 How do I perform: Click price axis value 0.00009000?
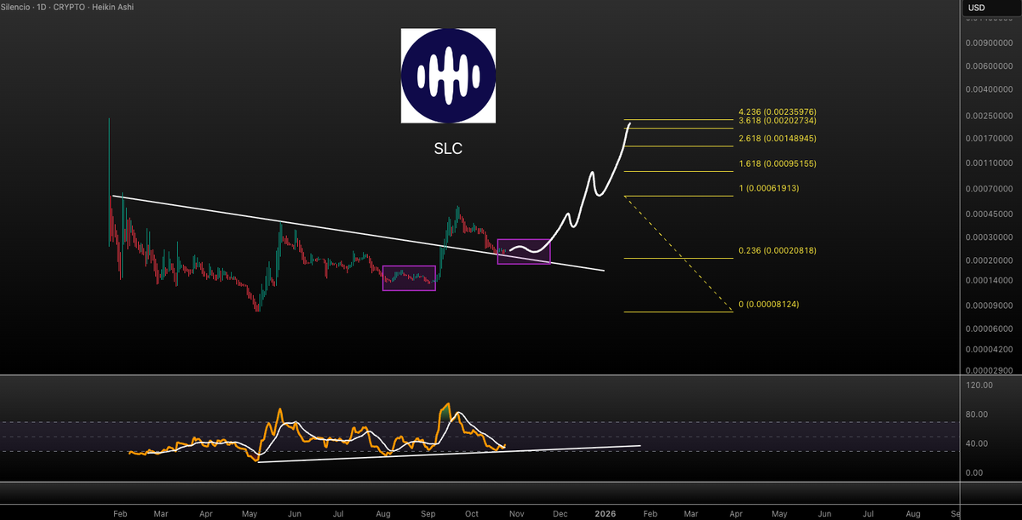pos(990,305)
